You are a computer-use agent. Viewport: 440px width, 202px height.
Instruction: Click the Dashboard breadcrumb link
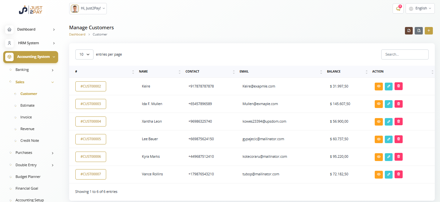[x=77, y=34]
